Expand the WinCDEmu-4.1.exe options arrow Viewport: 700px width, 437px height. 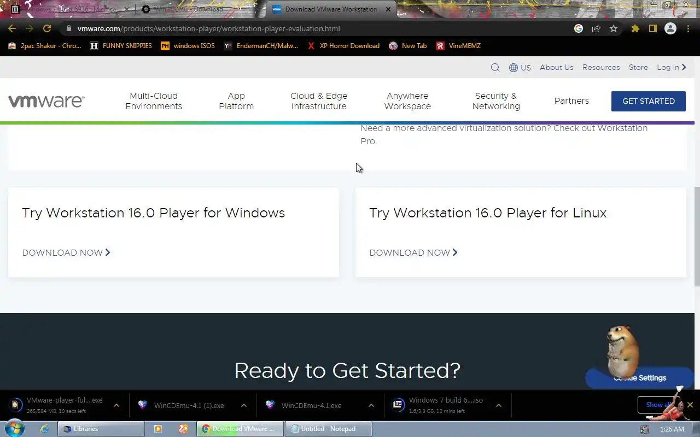(x=371, y=405)
